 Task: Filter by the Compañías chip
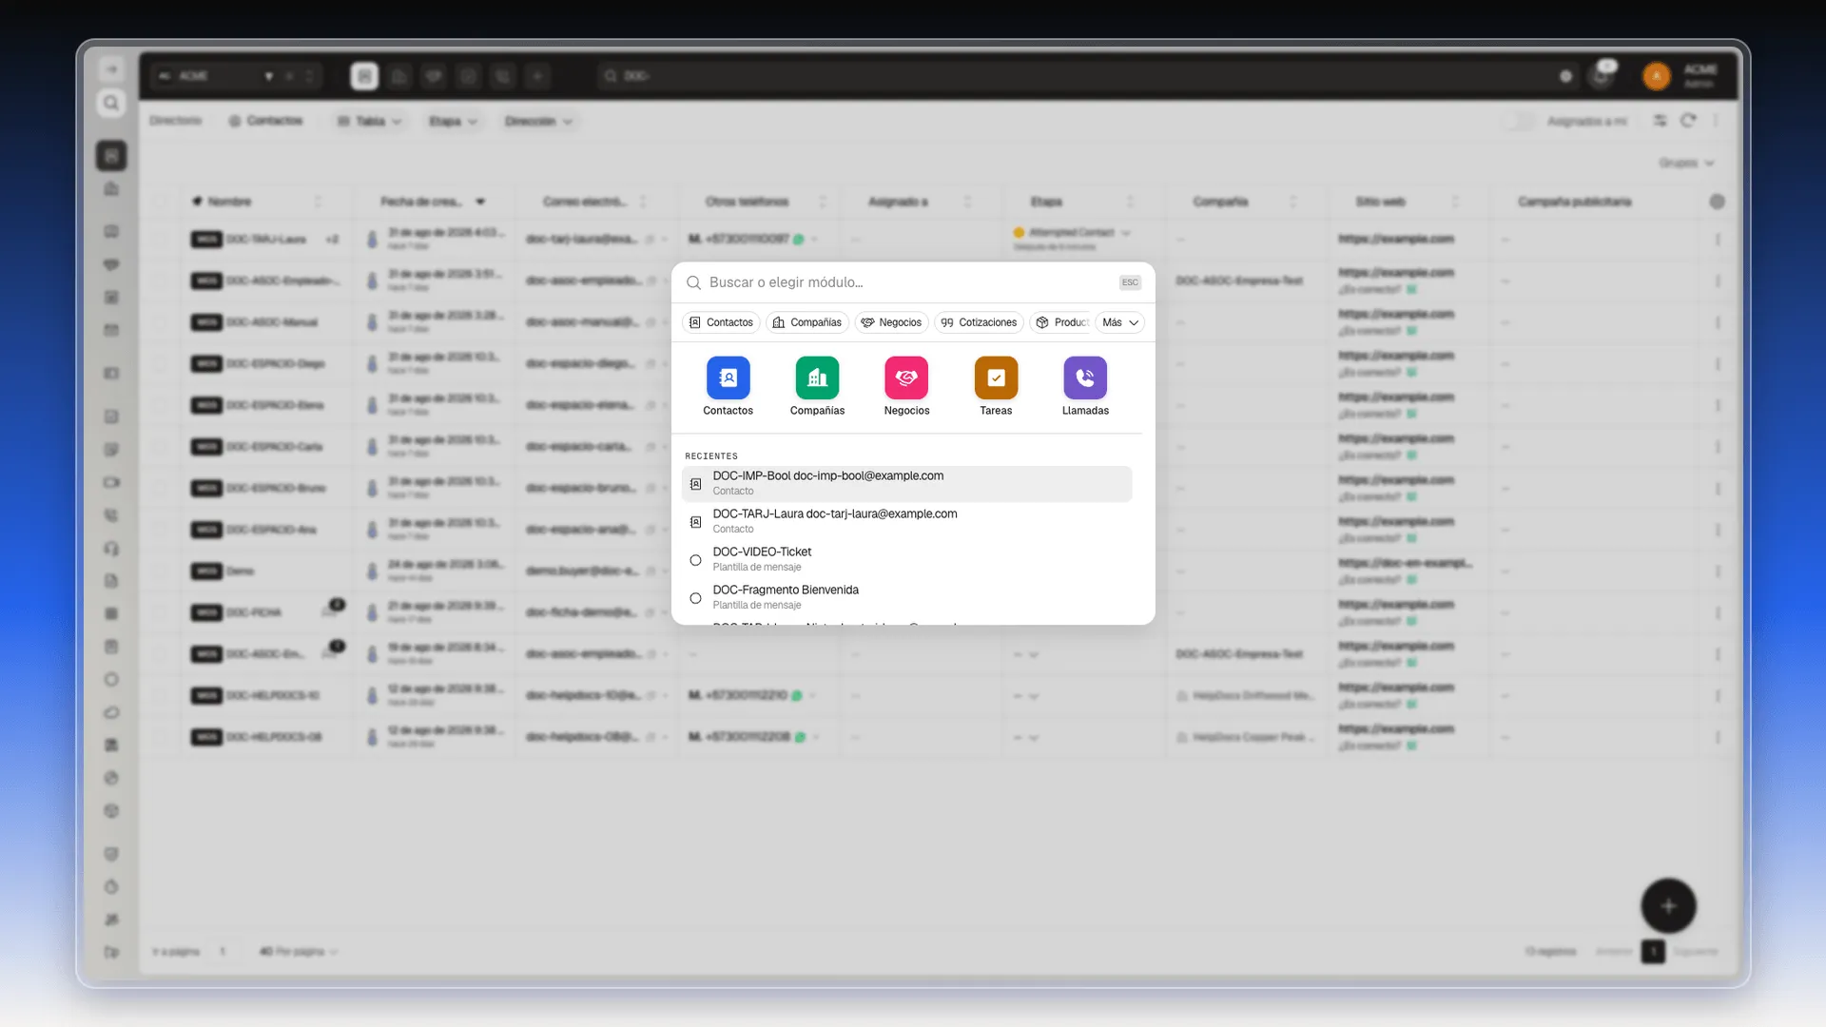coord(807,322)
